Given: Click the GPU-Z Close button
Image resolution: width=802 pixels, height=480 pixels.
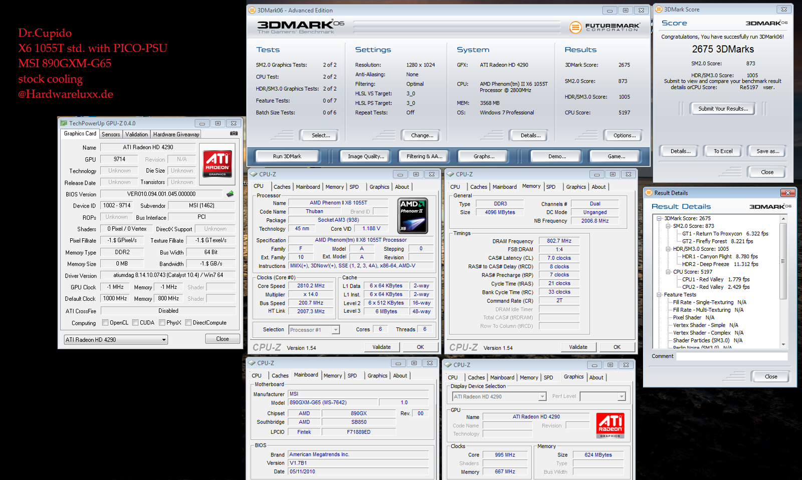Looking at the screenshot, I should click(223, 339).
